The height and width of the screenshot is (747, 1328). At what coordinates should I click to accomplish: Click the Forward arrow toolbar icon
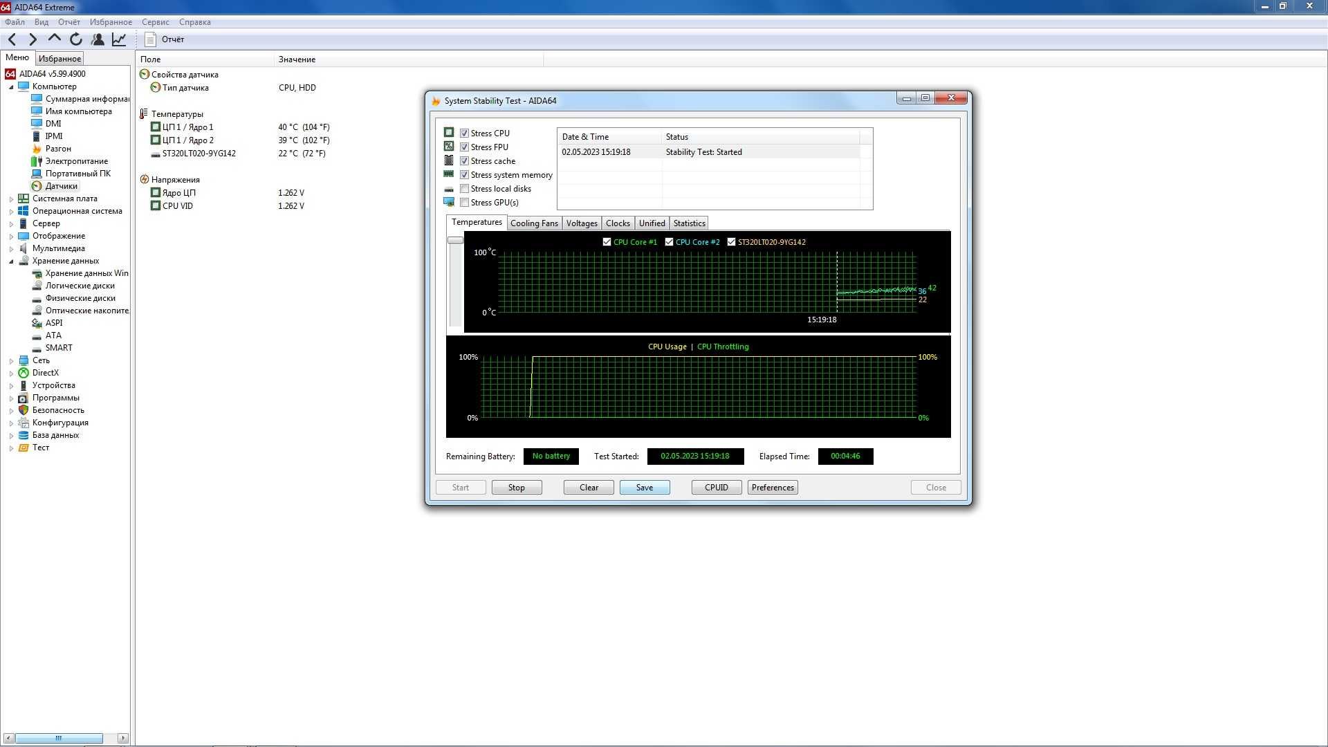tap(33, 39)
